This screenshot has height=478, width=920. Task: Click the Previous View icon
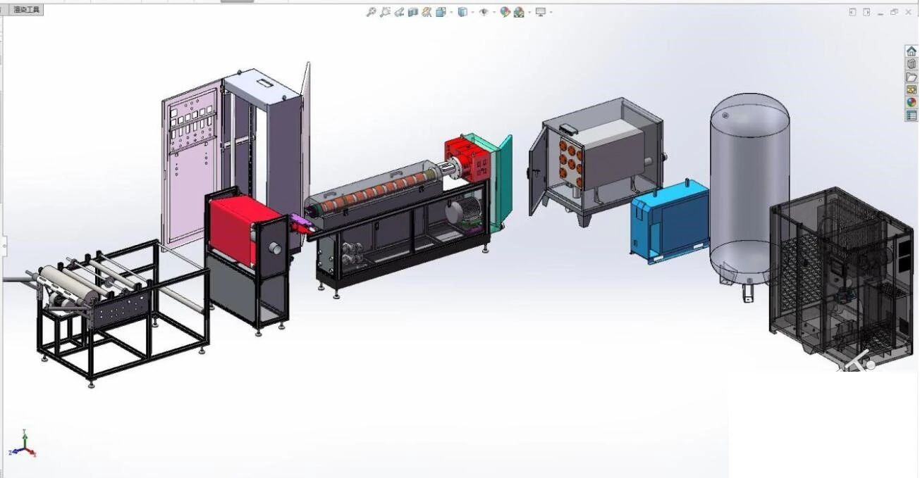pyautogui.click(x=399, y=12)
